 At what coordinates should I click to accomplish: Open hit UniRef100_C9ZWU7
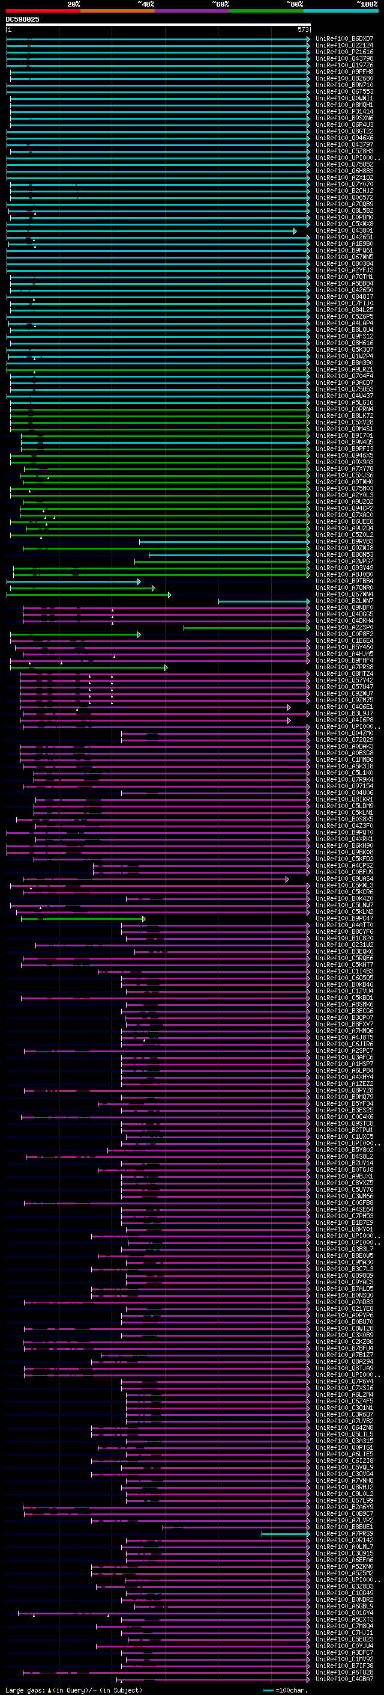click(344, 694)
